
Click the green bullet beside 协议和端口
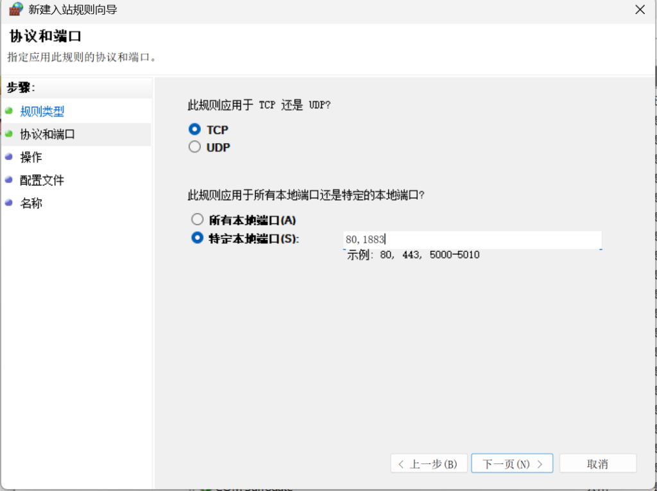point(9,134)
